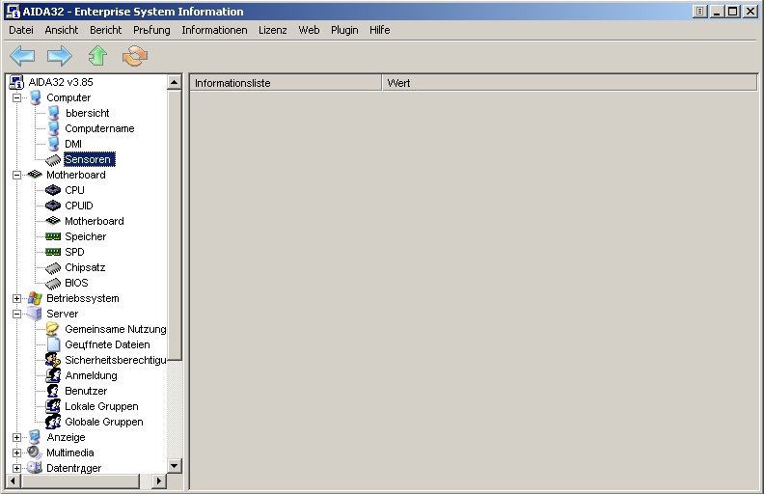The width and height of the screenshot is (764, 494).
Task: Go back with the blue left arrow
Action: click(22, 56)
